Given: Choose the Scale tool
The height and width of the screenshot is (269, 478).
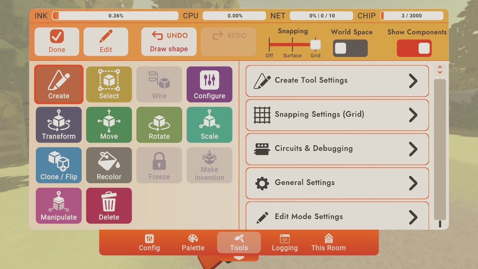Looking at the screenshot, I should coord(209,125).
